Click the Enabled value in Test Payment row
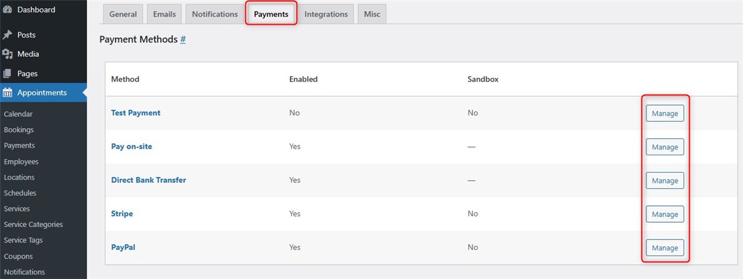This screenshot has height=279, width=743. pyautogui.click(x=295, y=113)
